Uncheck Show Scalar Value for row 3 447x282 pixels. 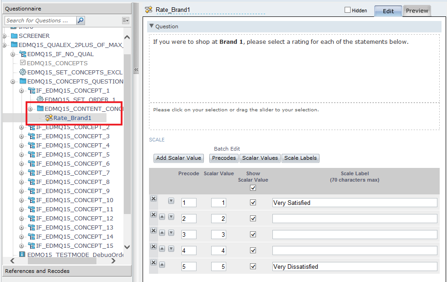[253, 234]
